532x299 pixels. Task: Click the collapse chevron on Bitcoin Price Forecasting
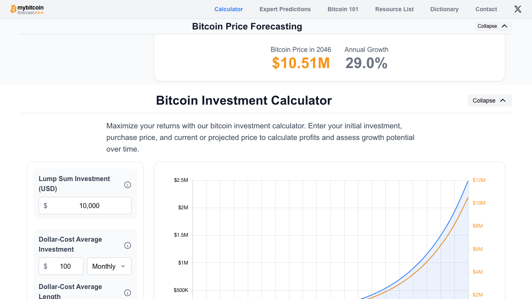coord(505,26)
